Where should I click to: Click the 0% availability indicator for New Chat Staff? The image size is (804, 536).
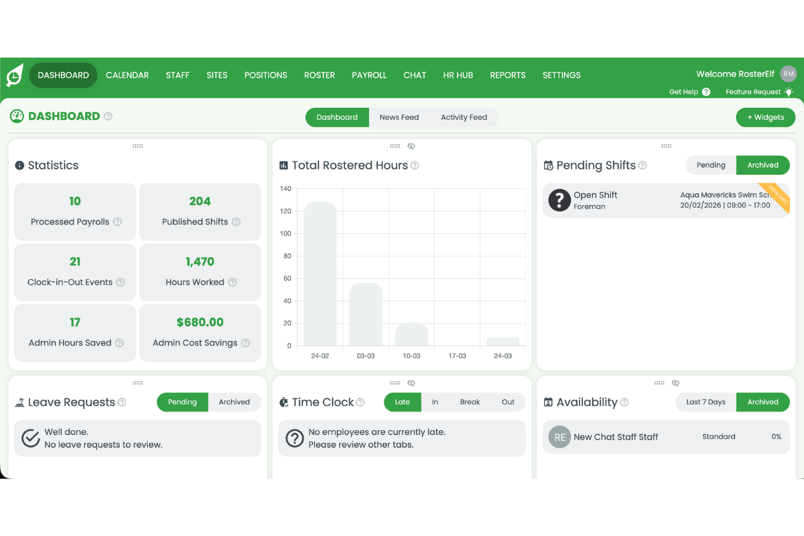pos(777,437)
